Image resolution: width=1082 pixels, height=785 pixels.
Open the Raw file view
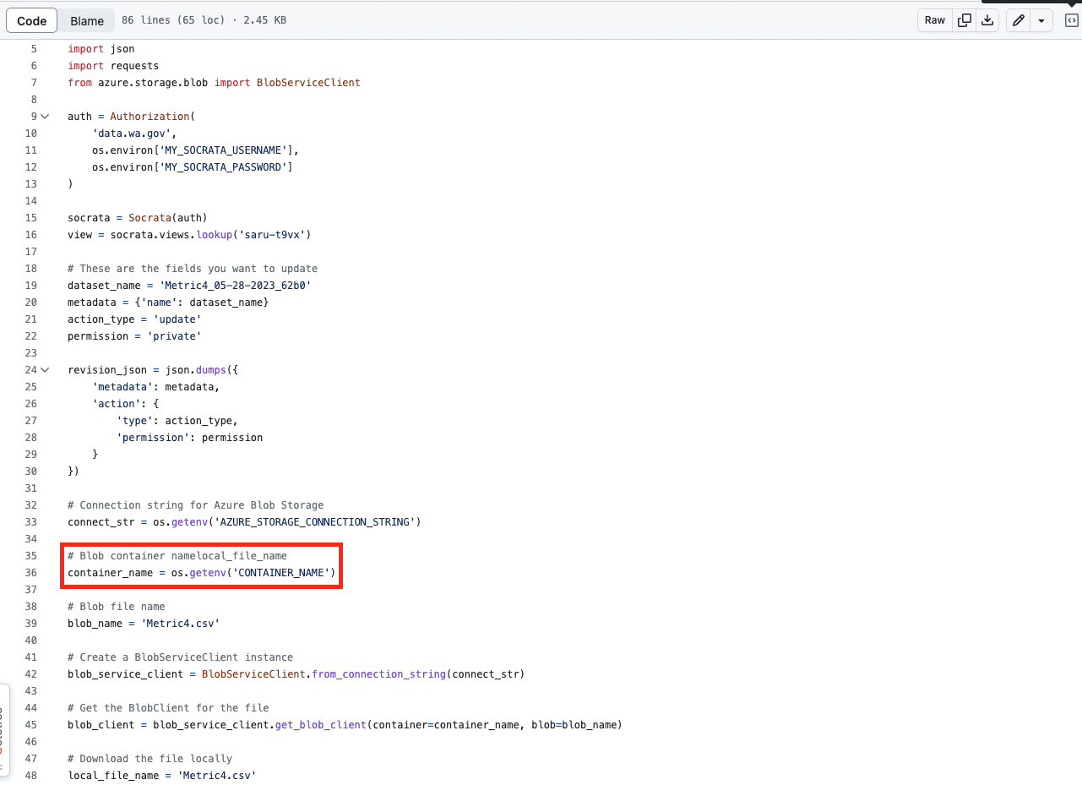(935, 20)
